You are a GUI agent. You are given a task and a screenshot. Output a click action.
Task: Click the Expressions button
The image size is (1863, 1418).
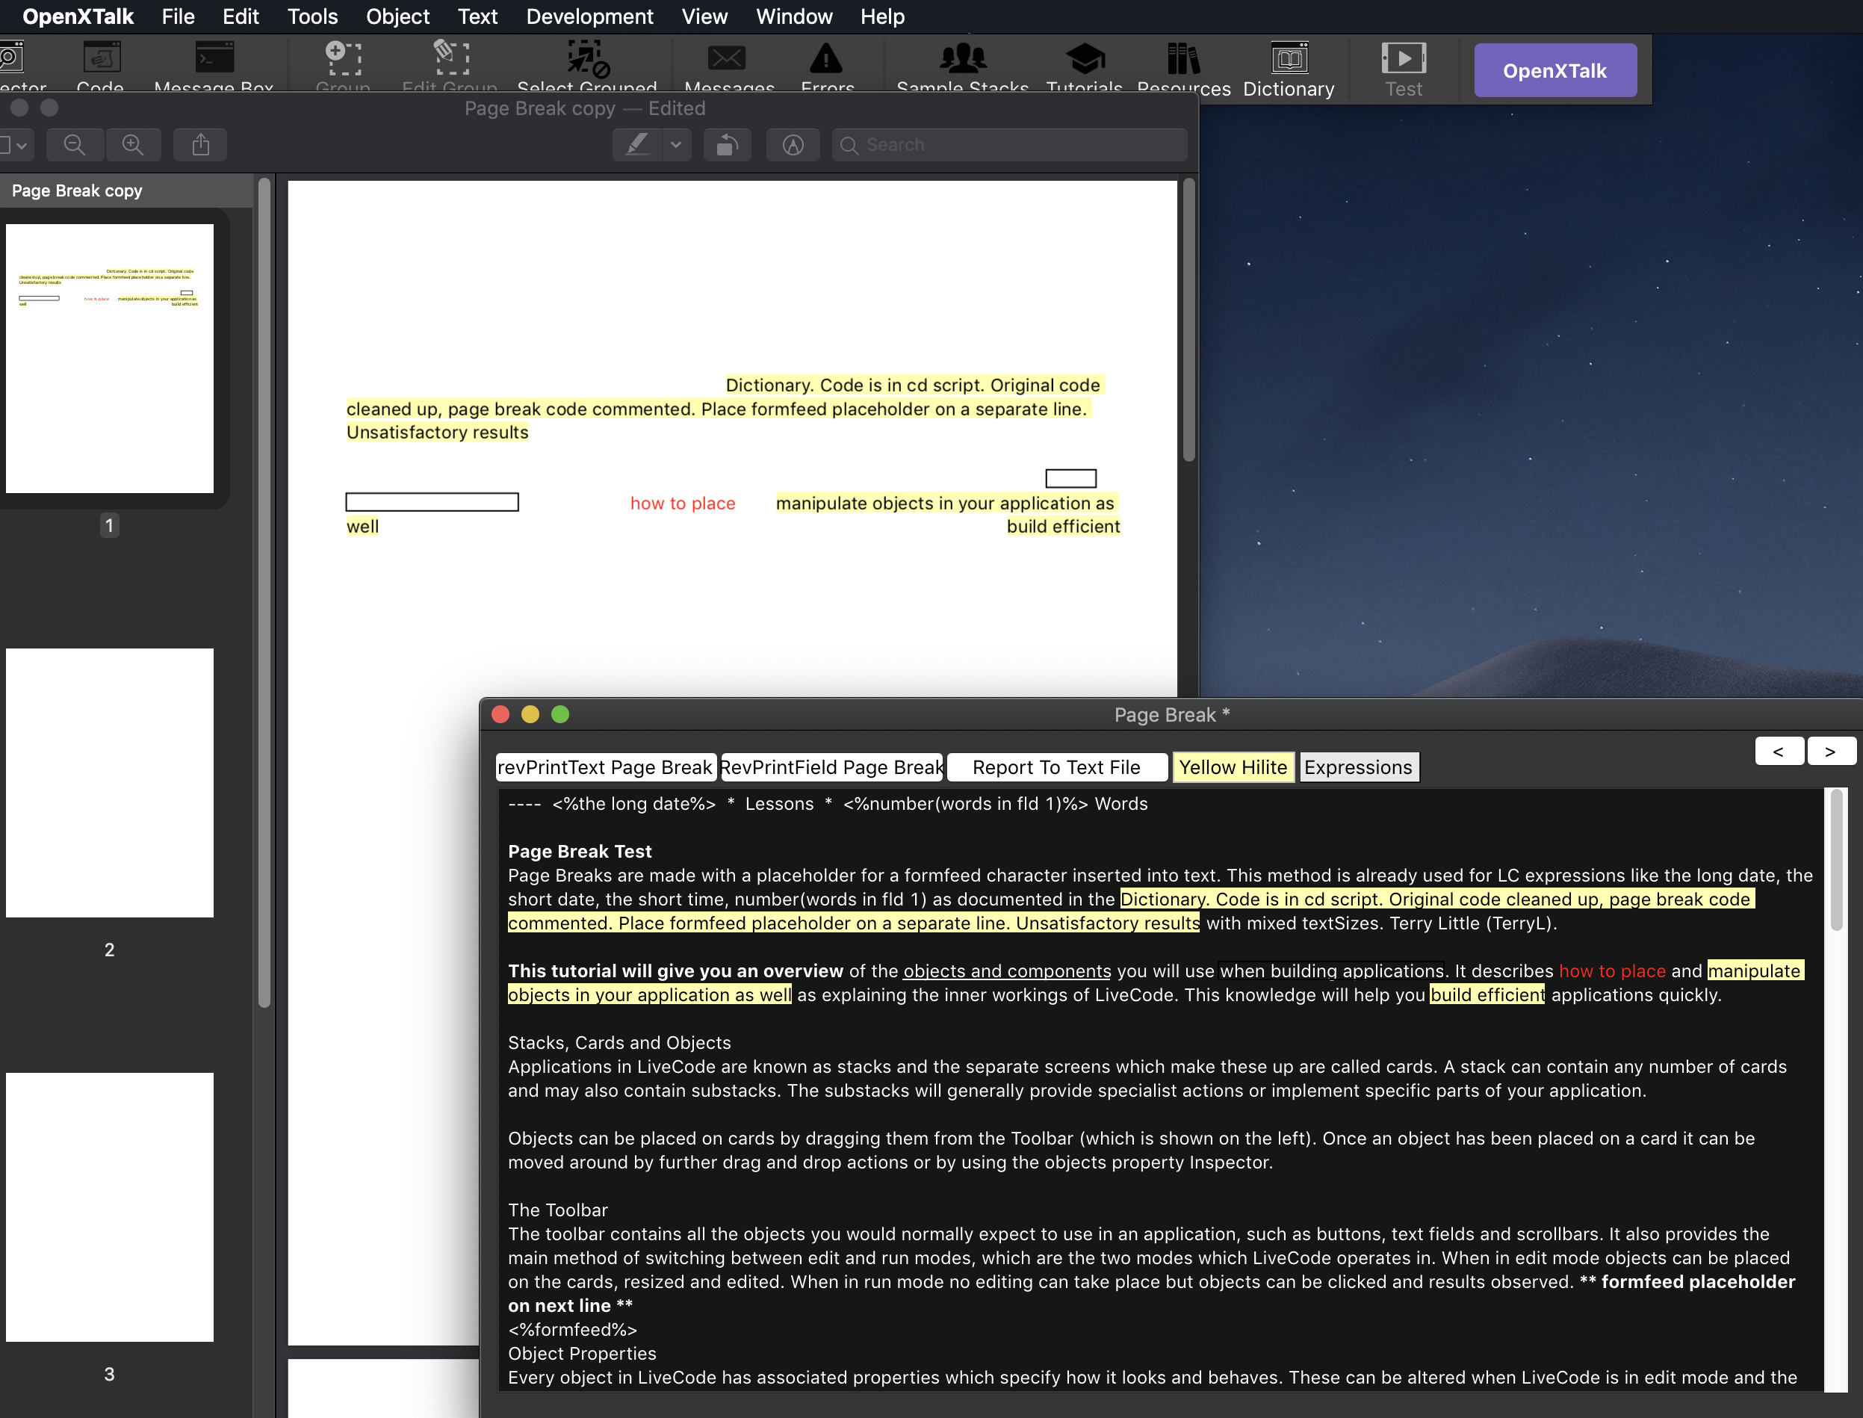click(1359, 767)
